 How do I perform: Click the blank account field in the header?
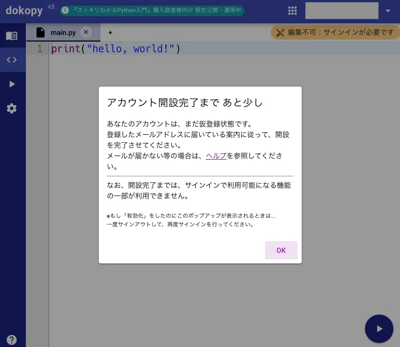342,11
